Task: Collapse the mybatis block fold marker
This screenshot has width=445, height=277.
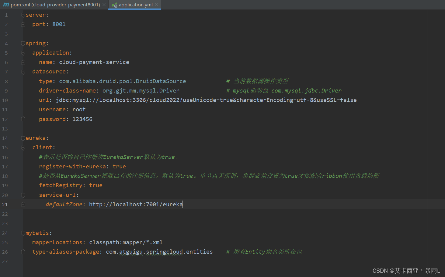Action: point(23,233)
